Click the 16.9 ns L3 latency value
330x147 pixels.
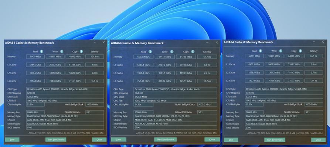(95, 81)
